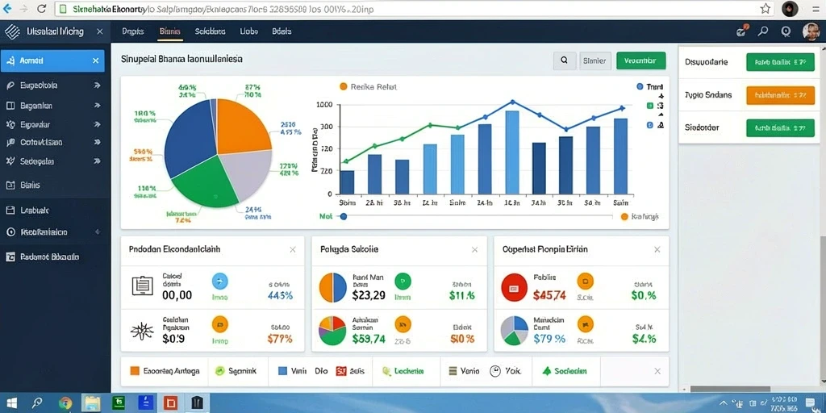Screen dimensions: 826x413
Task: Open the user avatar in the top-right corner
Action: pos(811,31)
